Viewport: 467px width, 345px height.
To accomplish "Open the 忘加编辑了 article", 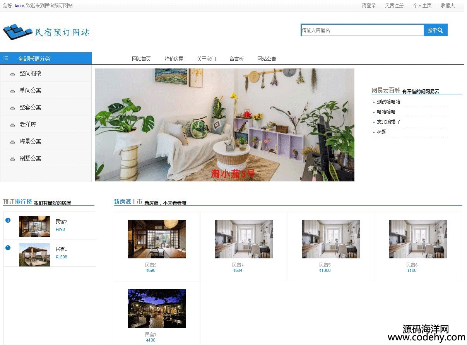I will [x=388, y=122].
